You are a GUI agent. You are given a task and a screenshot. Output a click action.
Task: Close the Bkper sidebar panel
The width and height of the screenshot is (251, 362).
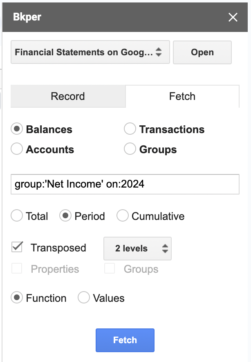point(233,17)
